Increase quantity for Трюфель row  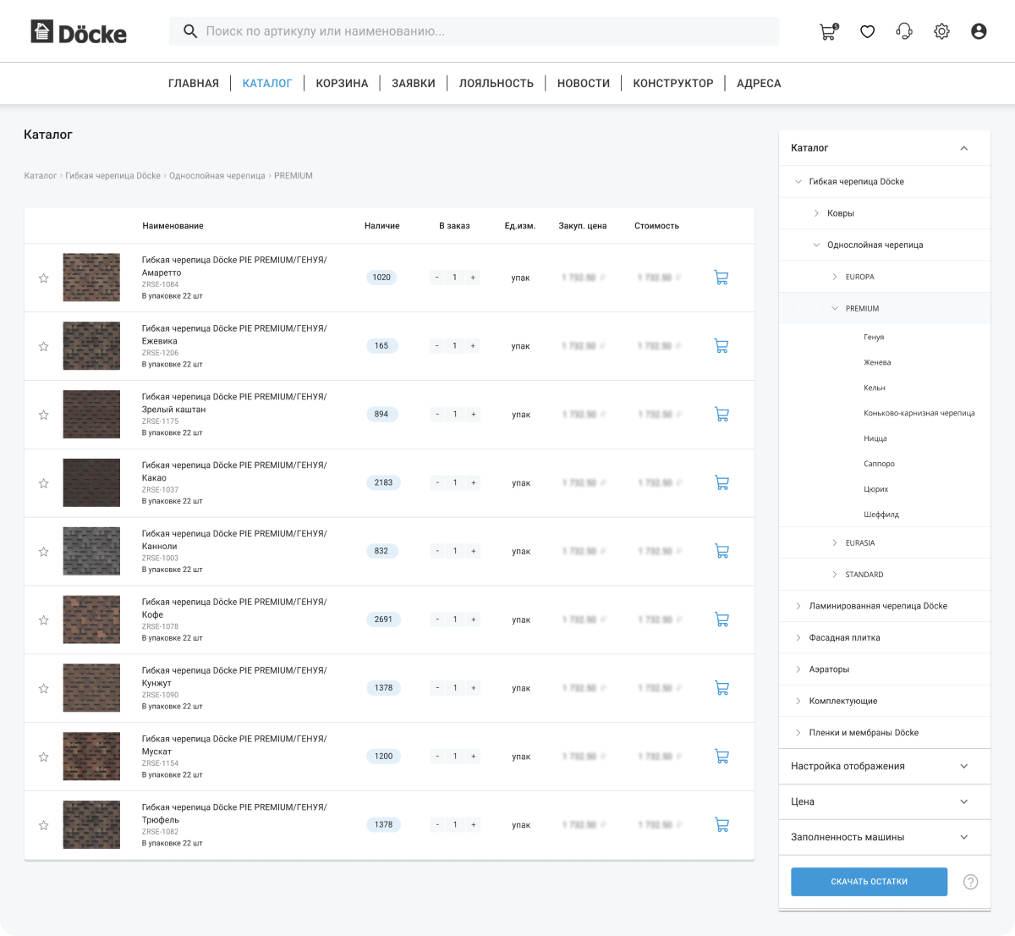(x=474, y=824)
